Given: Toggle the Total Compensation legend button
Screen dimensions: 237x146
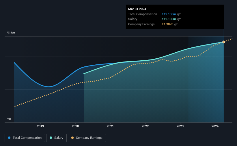Looking at the screenshot, I should tap(25, 138).
